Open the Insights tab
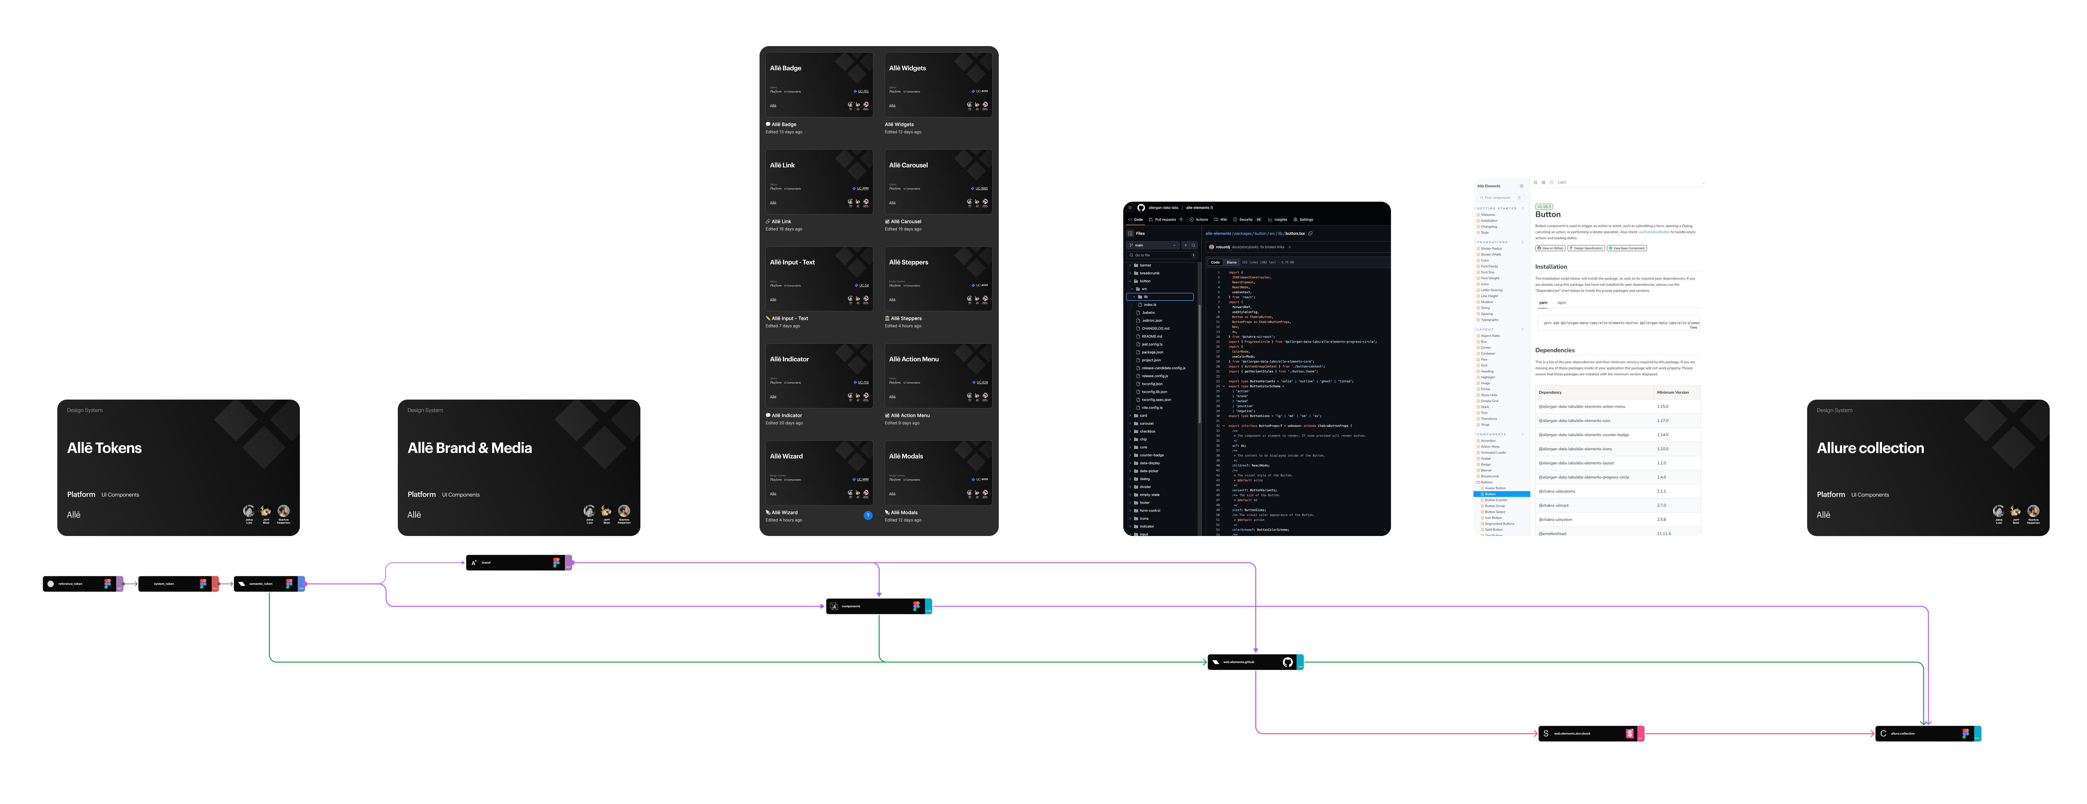Viewport: 2087px width, 804px height. 1278,219
